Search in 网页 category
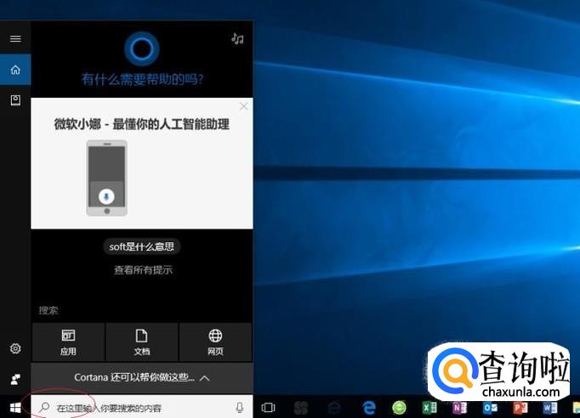The image size is (580, 418). click(x=215, y=342)
